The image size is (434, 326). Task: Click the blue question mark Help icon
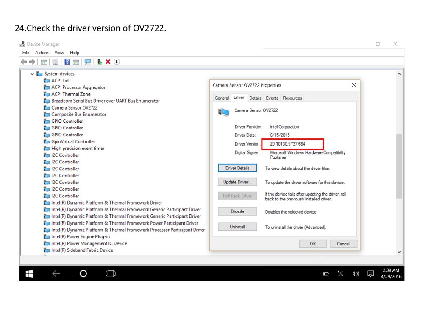[67, 62]
